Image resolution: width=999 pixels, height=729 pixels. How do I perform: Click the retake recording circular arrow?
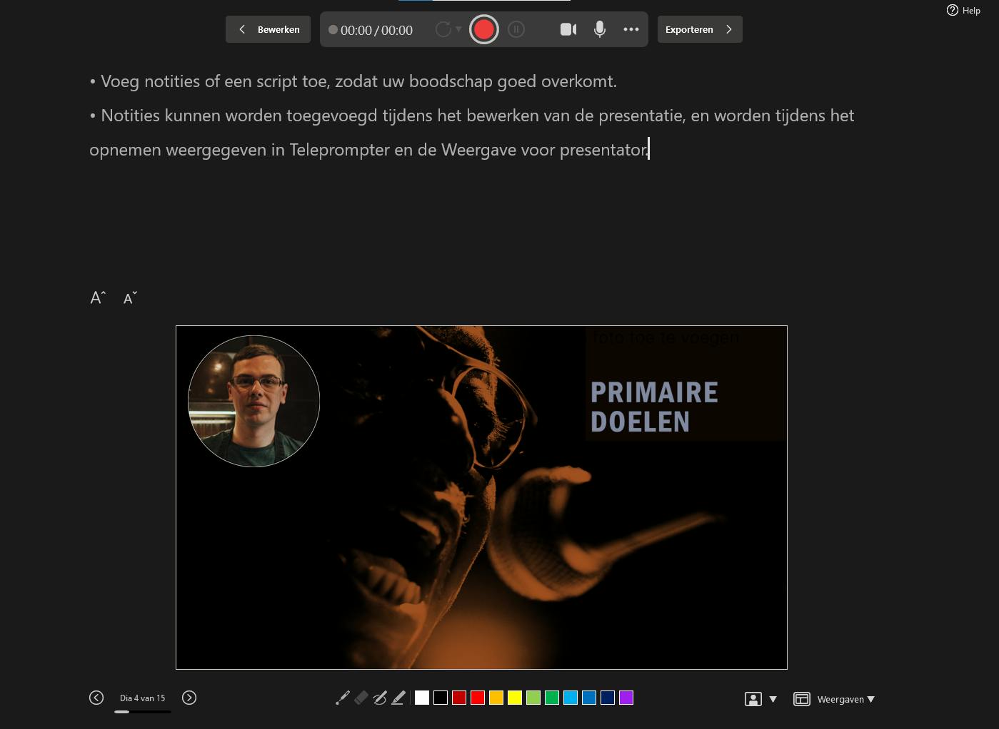[443, 29]
